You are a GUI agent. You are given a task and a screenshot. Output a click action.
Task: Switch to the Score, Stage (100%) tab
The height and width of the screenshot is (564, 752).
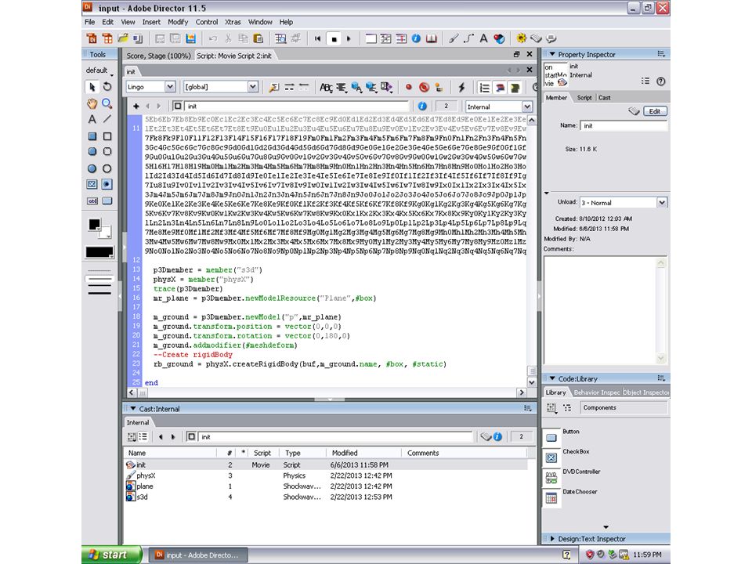pos(158,56)
